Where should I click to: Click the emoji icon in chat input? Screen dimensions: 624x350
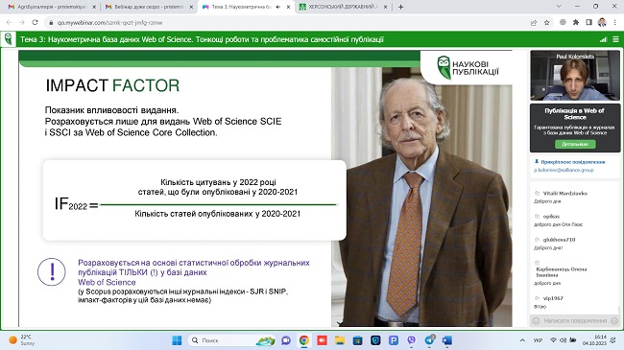point(536,320)
